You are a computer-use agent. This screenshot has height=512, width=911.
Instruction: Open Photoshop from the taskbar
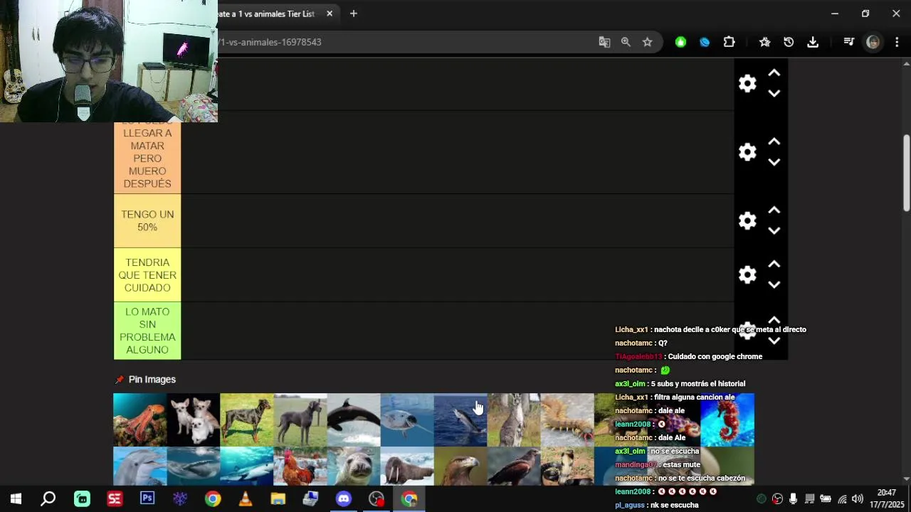tap(147, 499)
